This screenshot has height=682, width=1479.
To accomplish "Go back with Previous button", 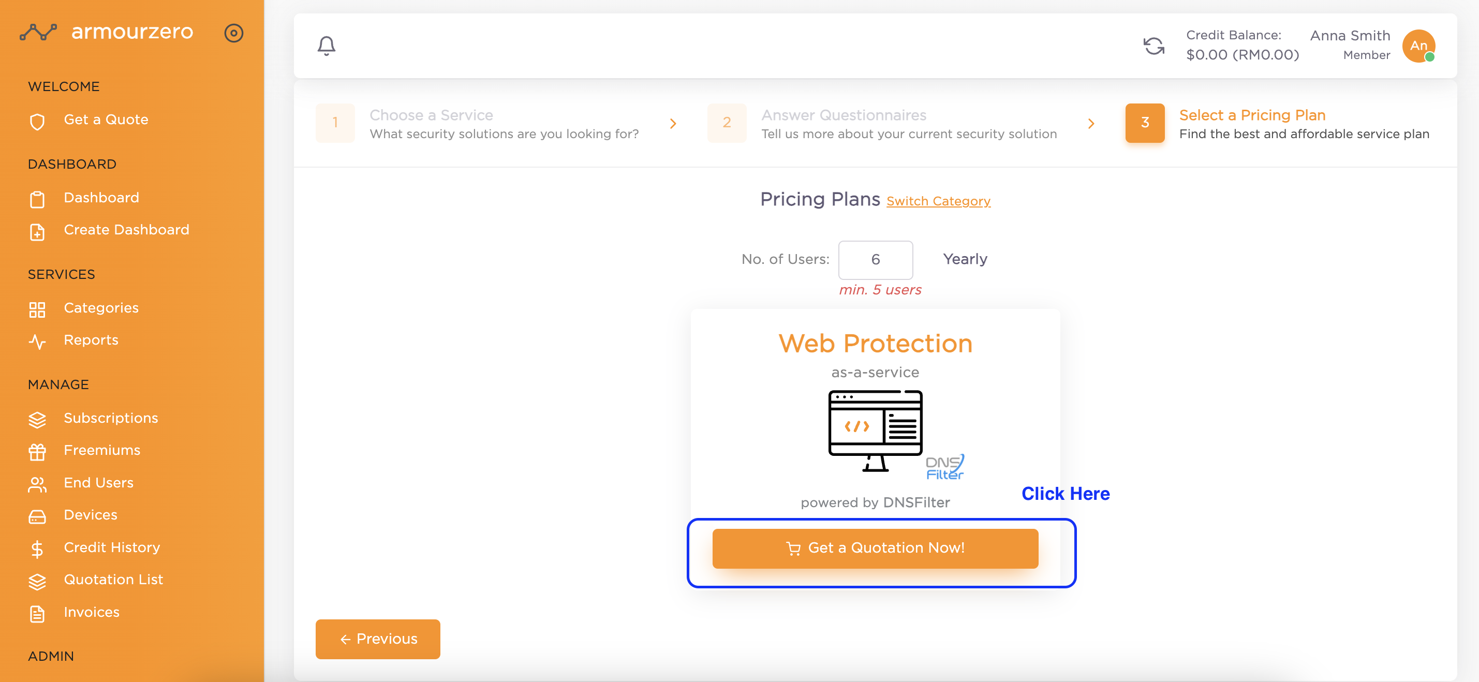I will click(x=378, y=639).
